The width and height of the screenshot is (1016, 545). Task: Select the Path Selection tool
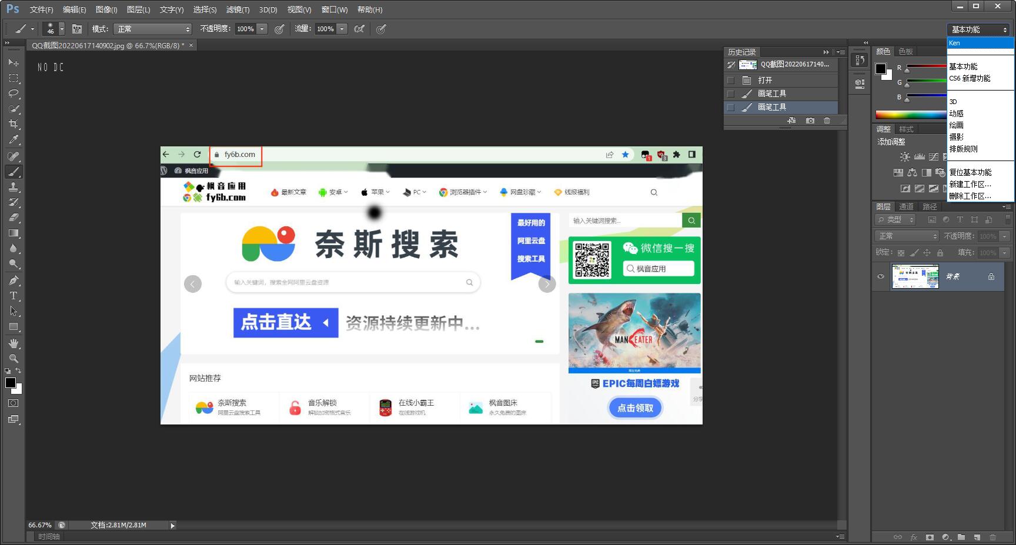pos(14,311)
